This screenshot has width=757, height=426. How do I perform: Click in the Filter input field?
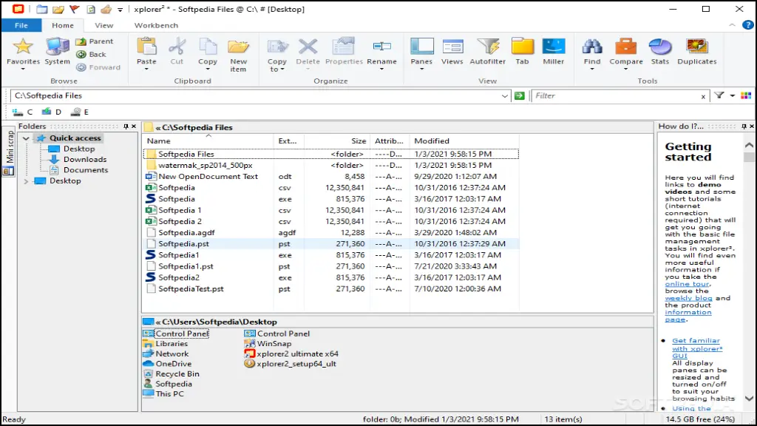tap(616, 95)
